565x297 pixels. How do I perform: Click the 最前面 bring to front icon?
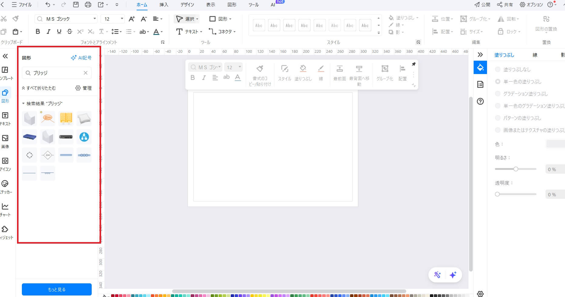340,73
